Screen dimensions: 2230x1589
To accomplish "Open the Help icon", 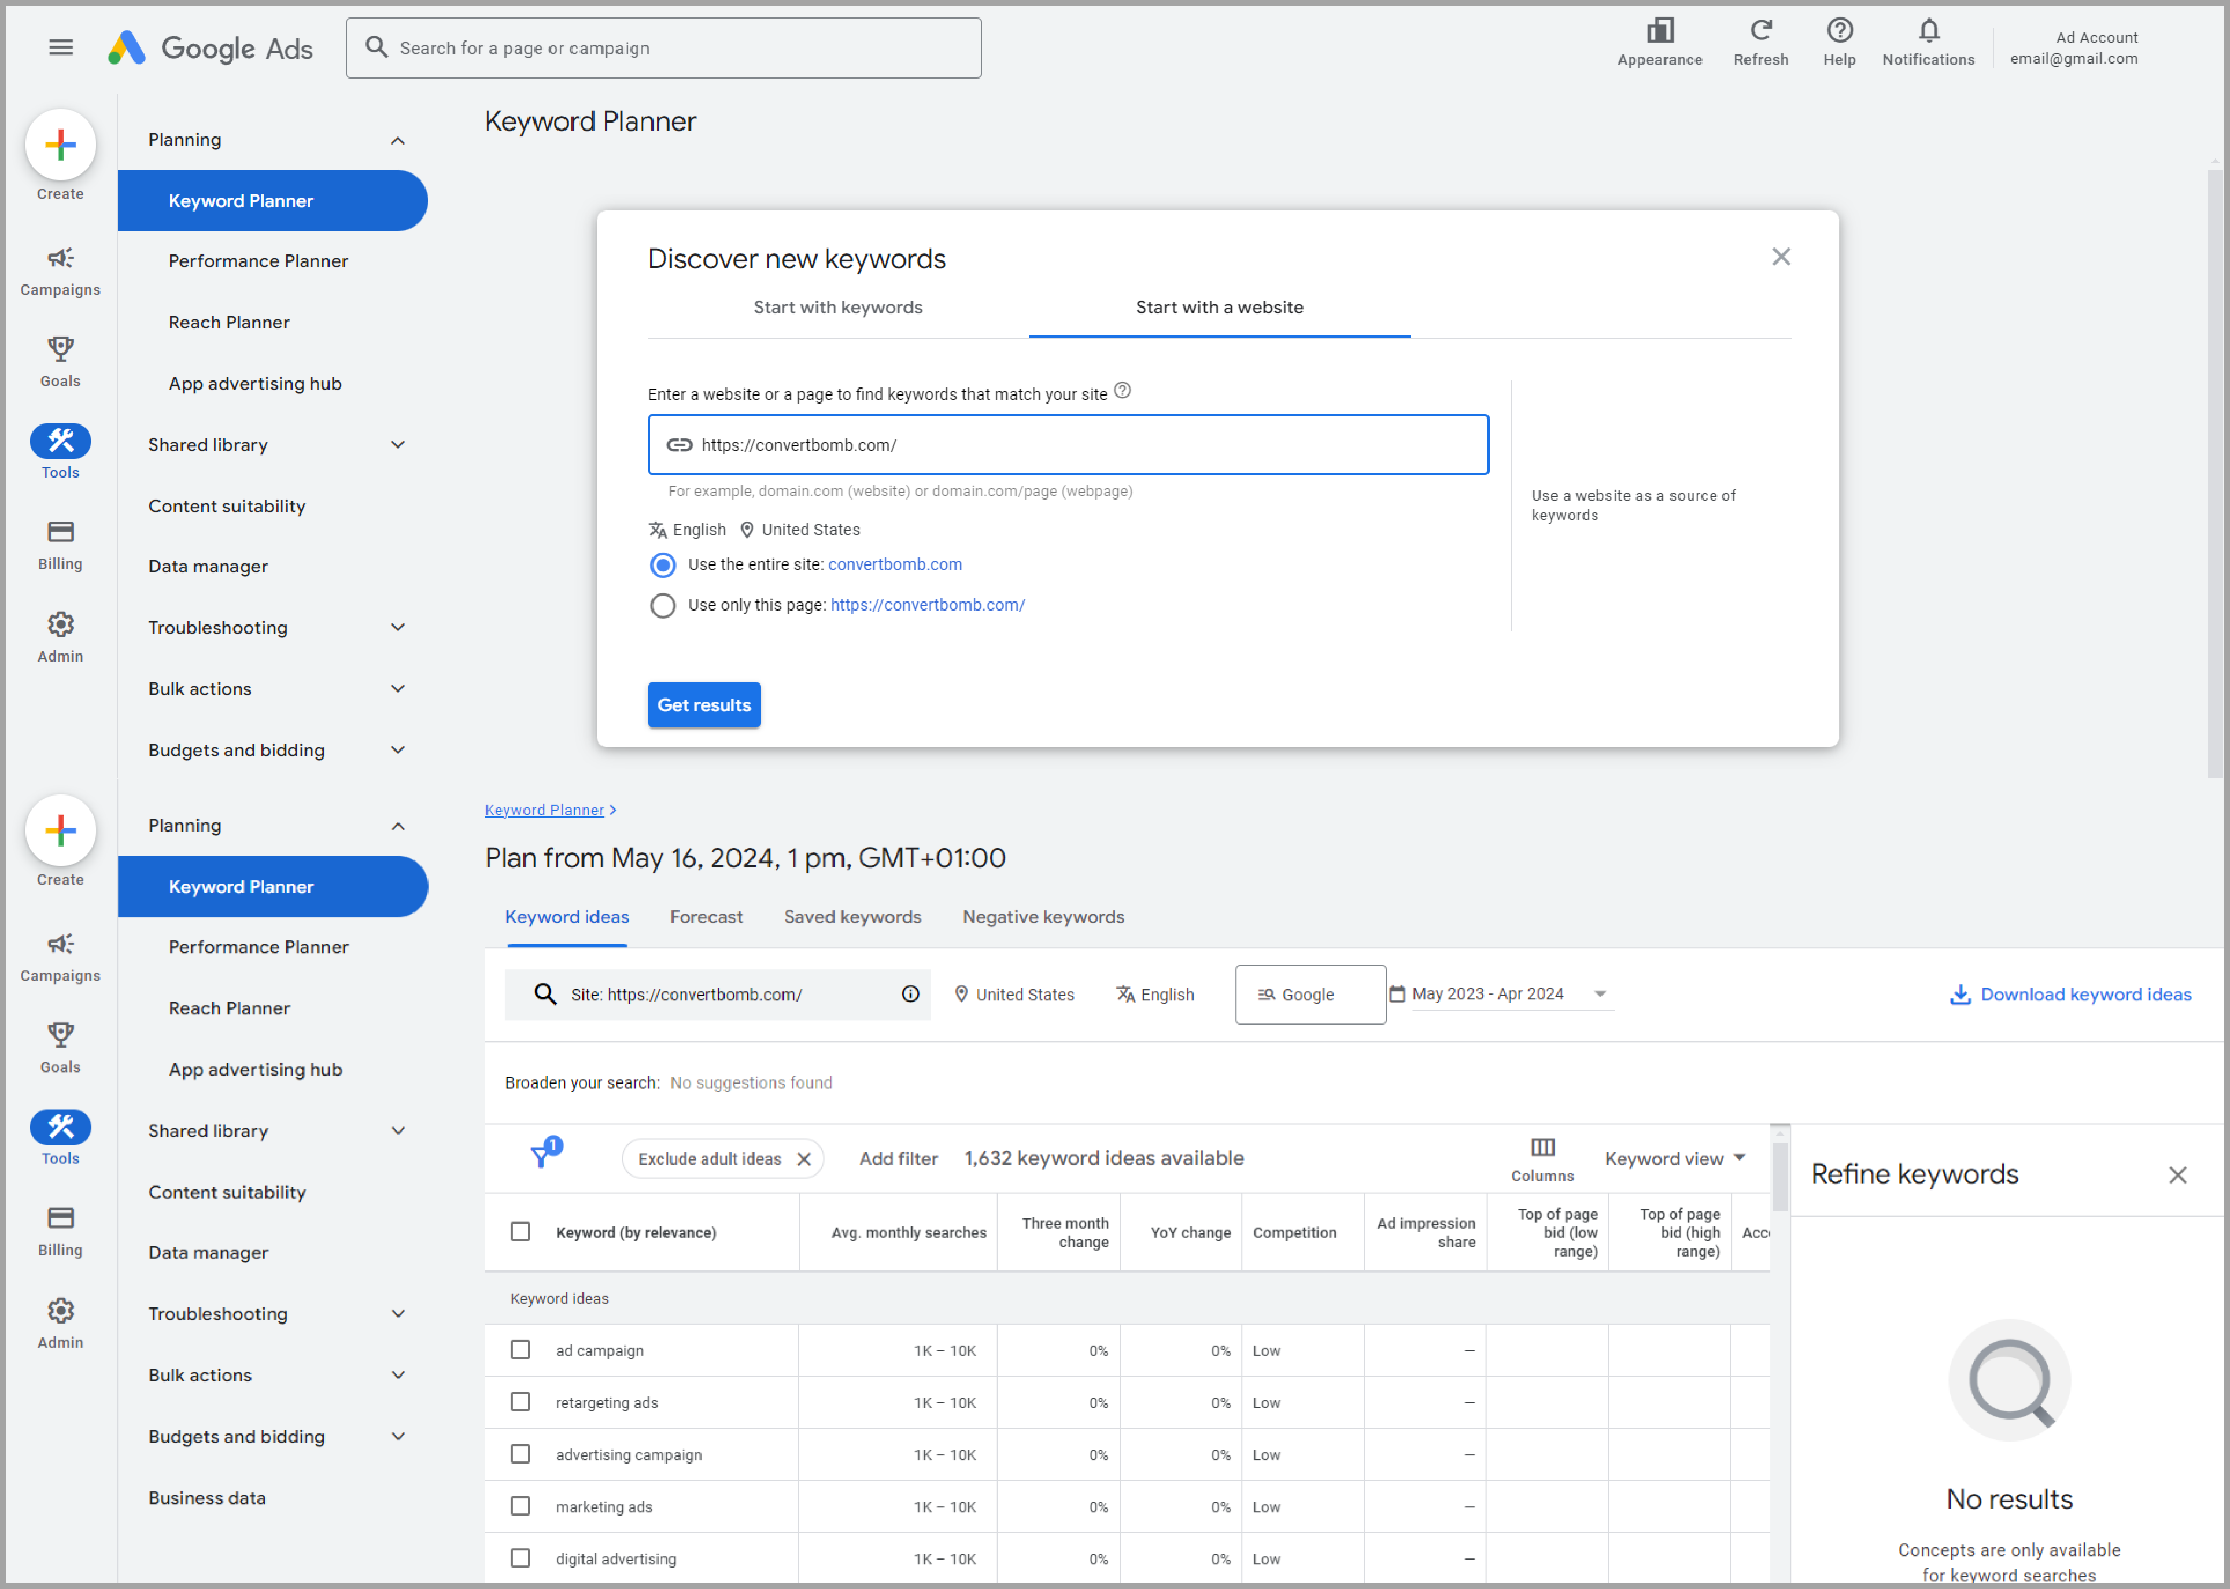I will tap(1838, 30).
